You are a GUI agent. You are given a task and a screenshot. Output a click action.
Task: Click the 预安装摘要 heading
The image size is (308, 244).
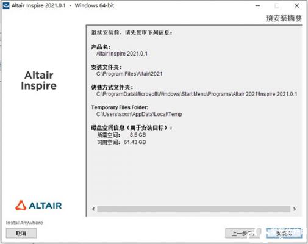click(284, 18)
